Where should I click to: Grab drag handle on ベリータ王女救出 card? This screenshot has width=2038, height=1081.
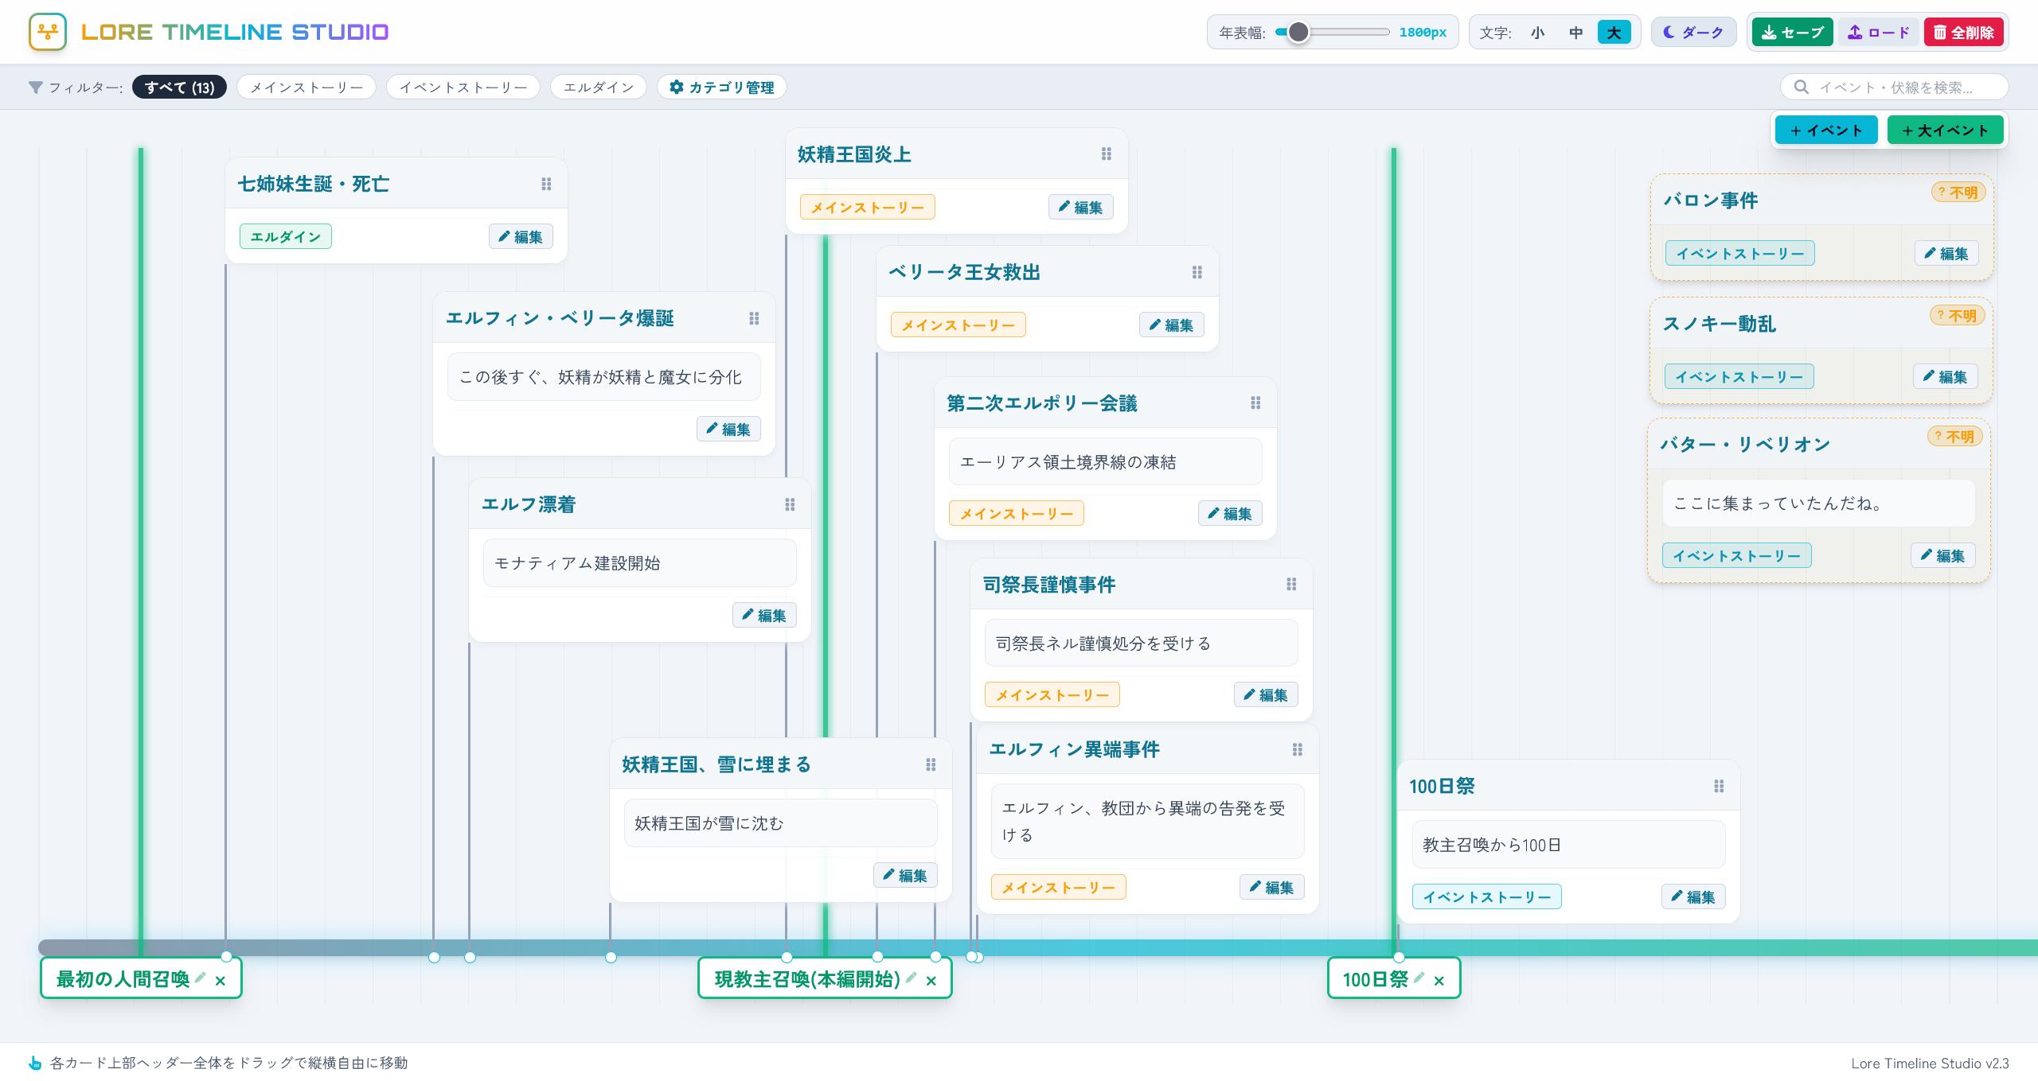1197,272
